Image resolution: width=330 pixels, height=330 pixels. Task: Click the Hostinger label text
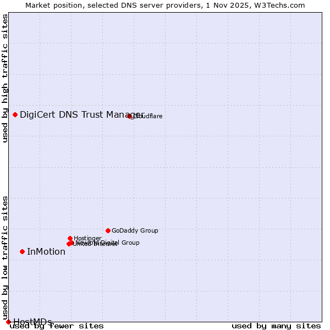point(87,238)
